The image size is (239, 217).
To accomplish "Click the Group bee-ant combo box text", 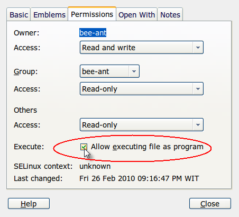I will pos(96,71).
